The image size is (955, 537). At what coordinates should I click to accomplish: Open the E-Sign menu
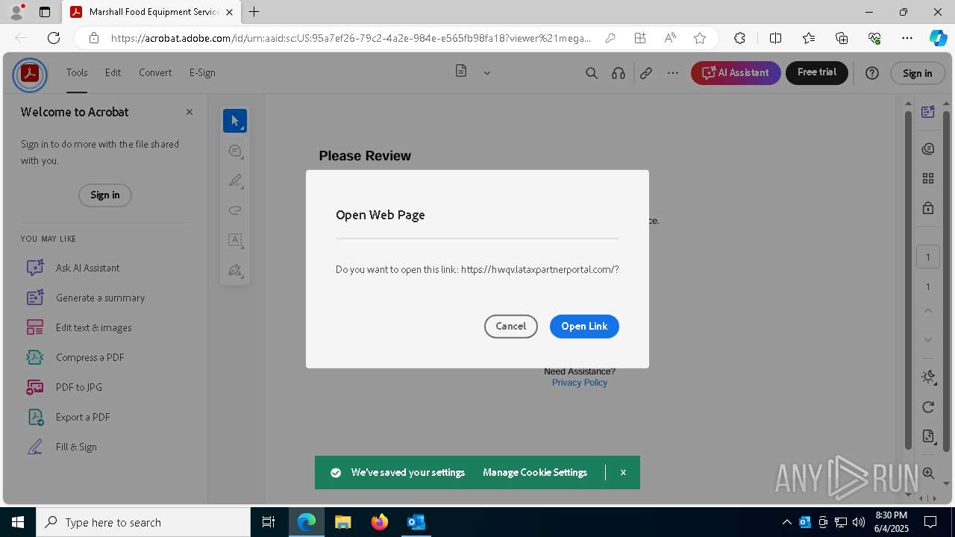(x=202, y=73)
